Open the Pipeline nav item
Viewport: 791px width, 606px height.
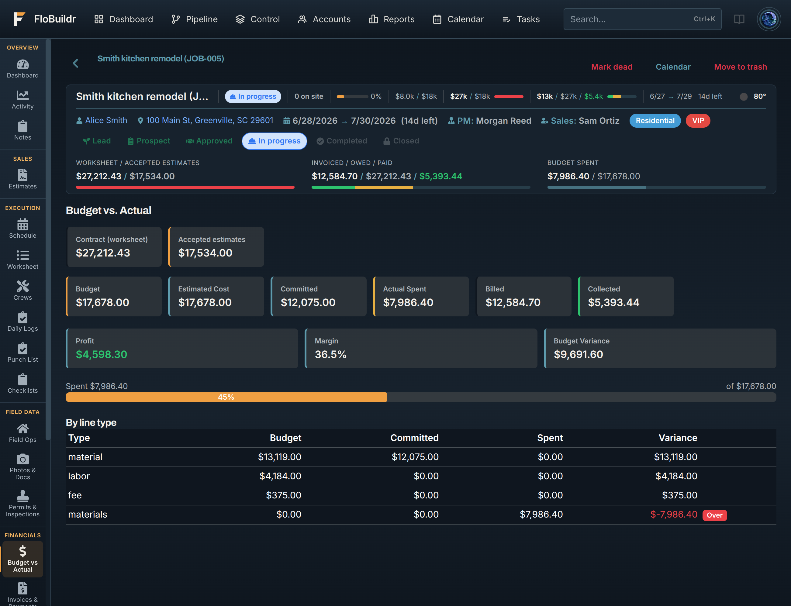194,19
